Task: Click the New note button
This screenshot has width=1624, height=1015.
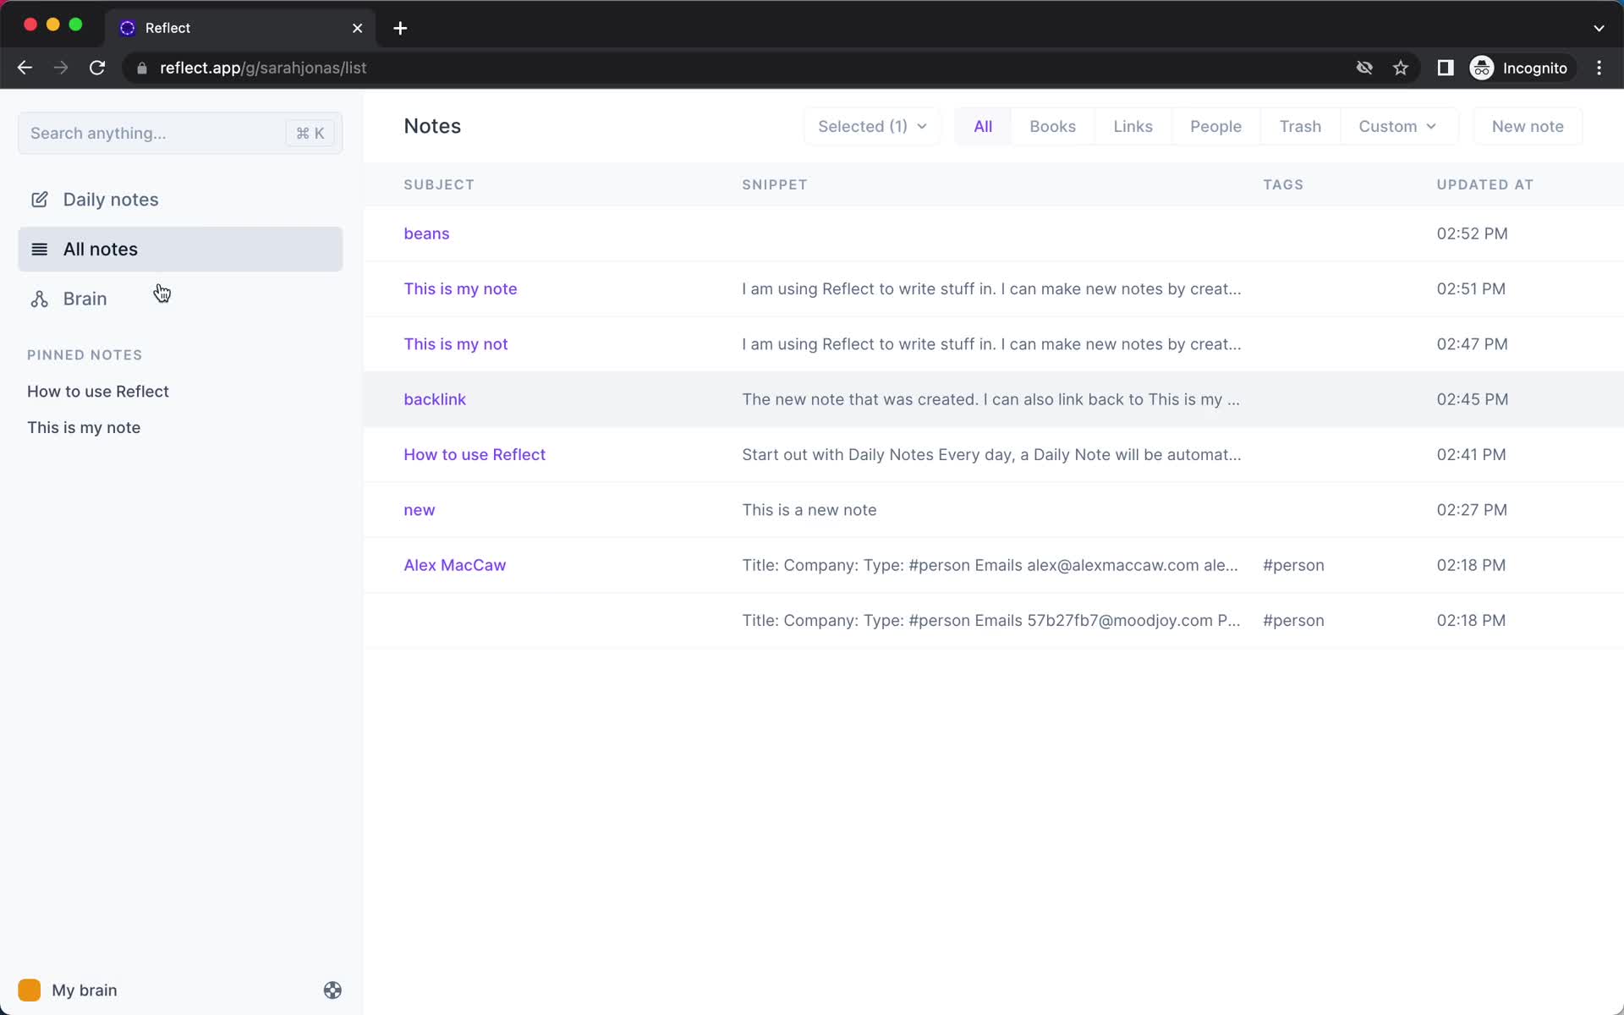Action: (x=1528, y=126)
